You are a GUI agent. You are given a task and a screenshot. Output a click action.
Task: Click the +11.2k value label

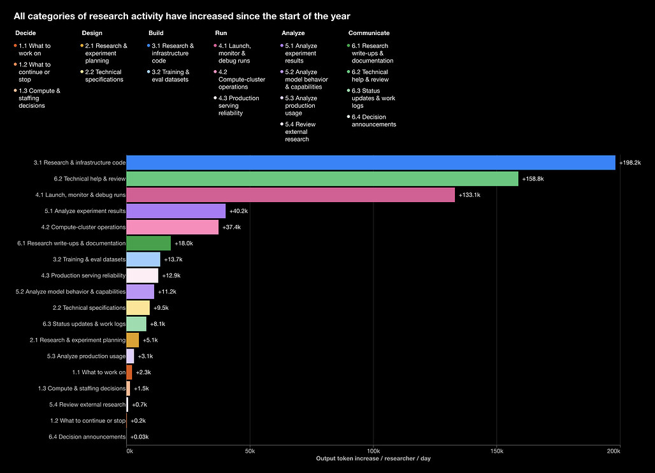pyautogui.click(x=167, y=292)
